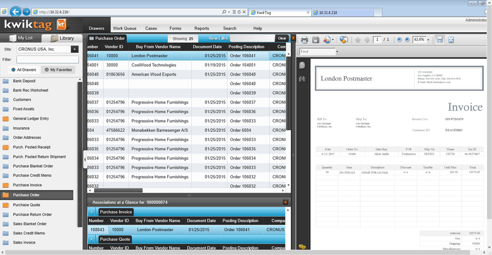Switch to the My List tab

pos(21,38)
